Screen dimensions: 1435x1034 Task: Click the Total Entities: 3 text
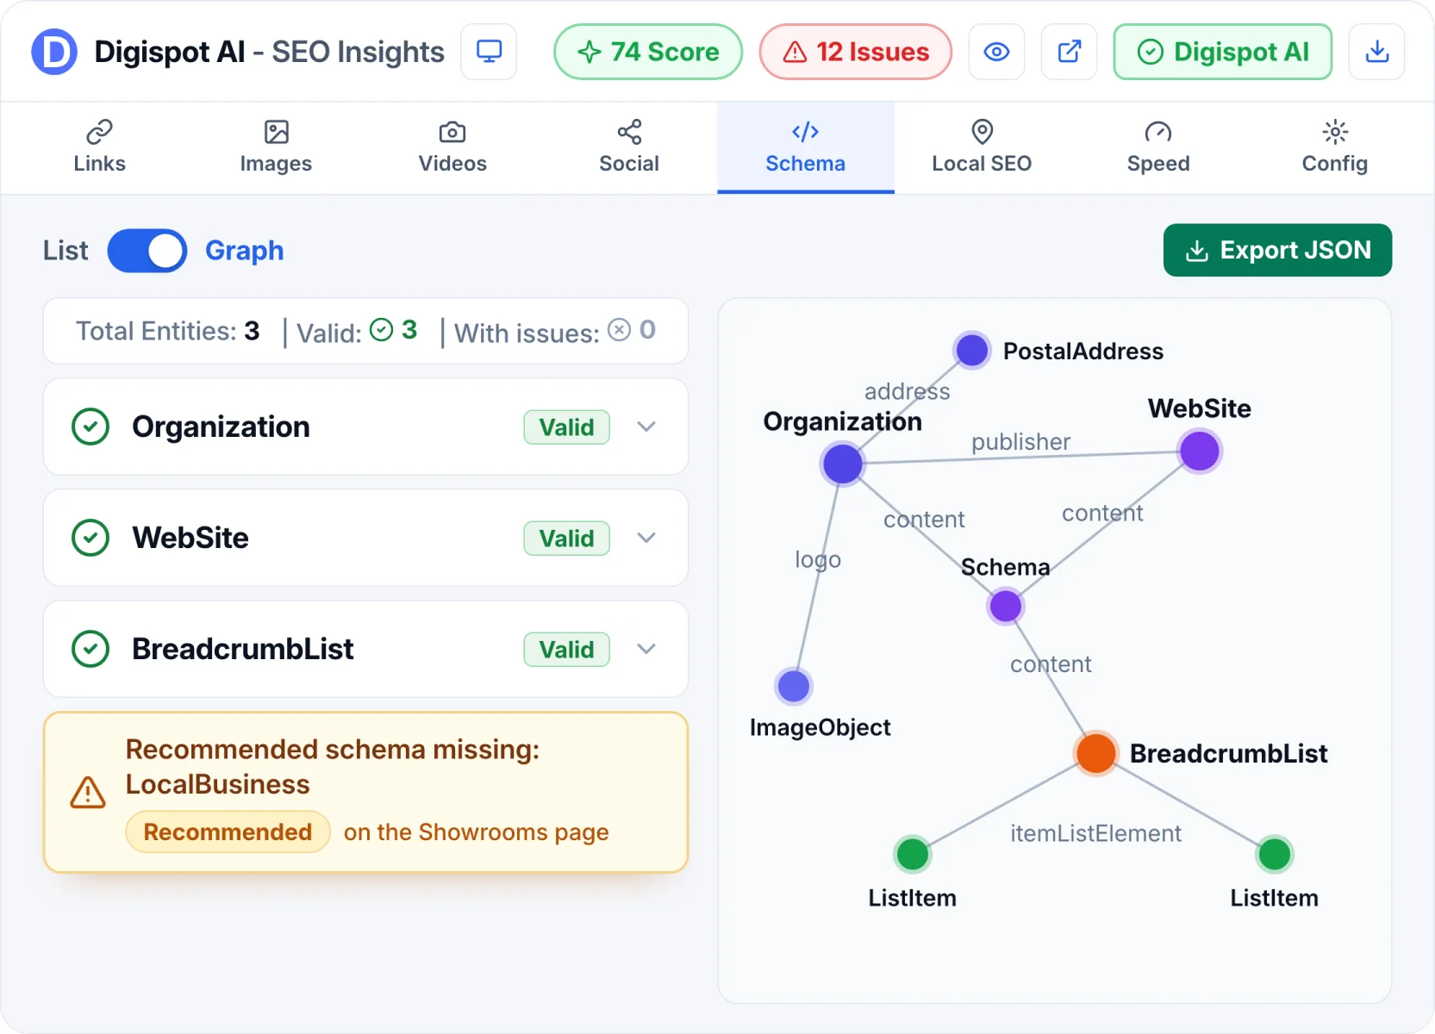167,331
